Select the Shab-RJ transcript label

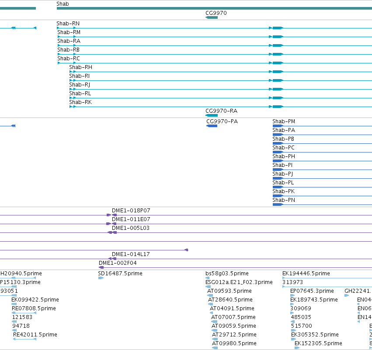click(x=80, y=85)
